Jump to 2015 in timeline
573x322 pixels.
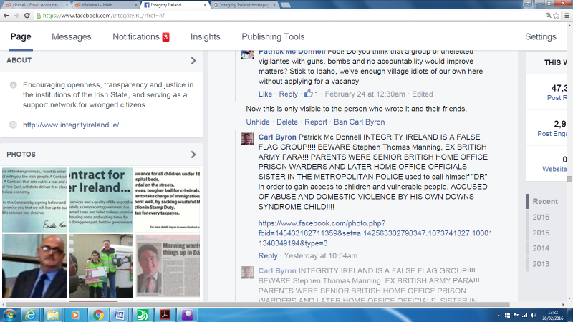(x=541, y=233)
